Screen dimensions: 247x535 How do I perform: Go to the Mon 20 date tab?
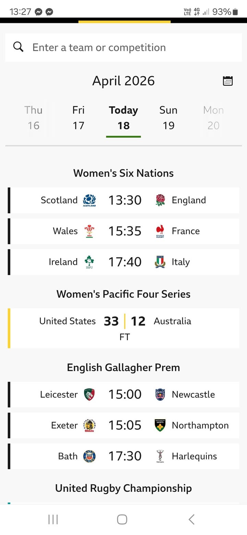pos(213,118)
